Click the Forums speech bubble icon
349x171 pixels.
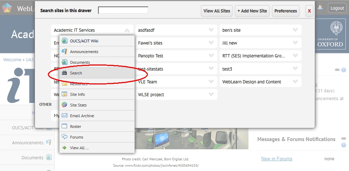point(65,137)
